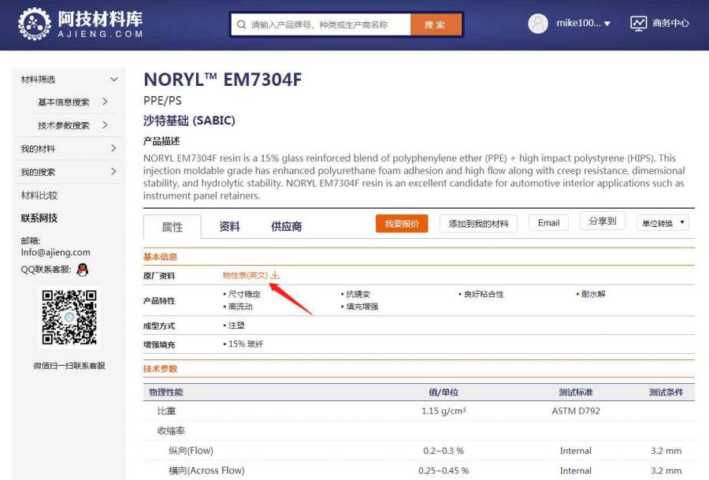Image resolution: width=709 pixels, height=480 pixels.
Task: Click the 产品描述 heading
Action: (161, 141)
